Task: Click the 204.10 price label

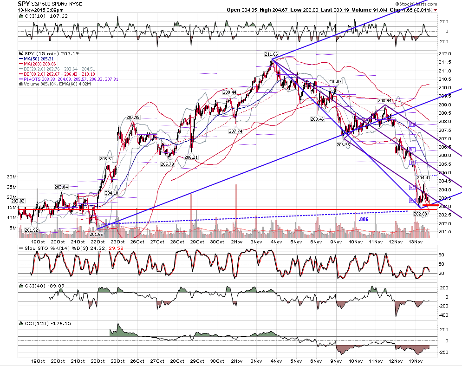Action: 111,193
